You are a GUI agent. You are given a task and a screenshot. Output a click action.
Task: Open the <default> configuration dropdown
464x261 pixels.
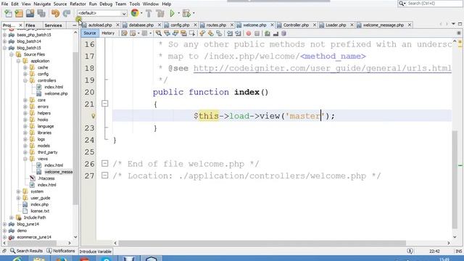[101, 13]
